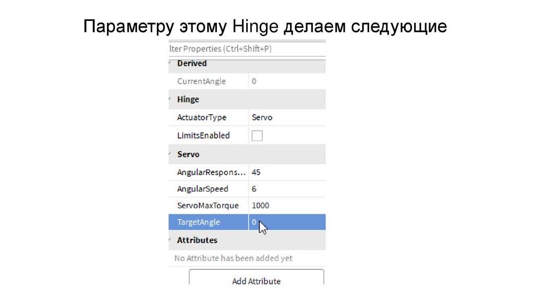Collapse the Derived section arrow
534x299 pixels.
[x=170, y=63]
